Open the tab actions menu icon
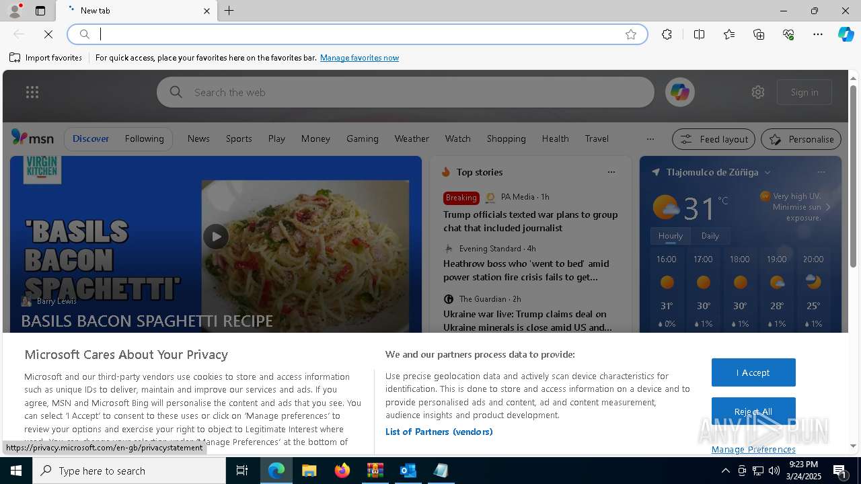Viewport: 861px width, 484px height. click(x=40, y=11)
